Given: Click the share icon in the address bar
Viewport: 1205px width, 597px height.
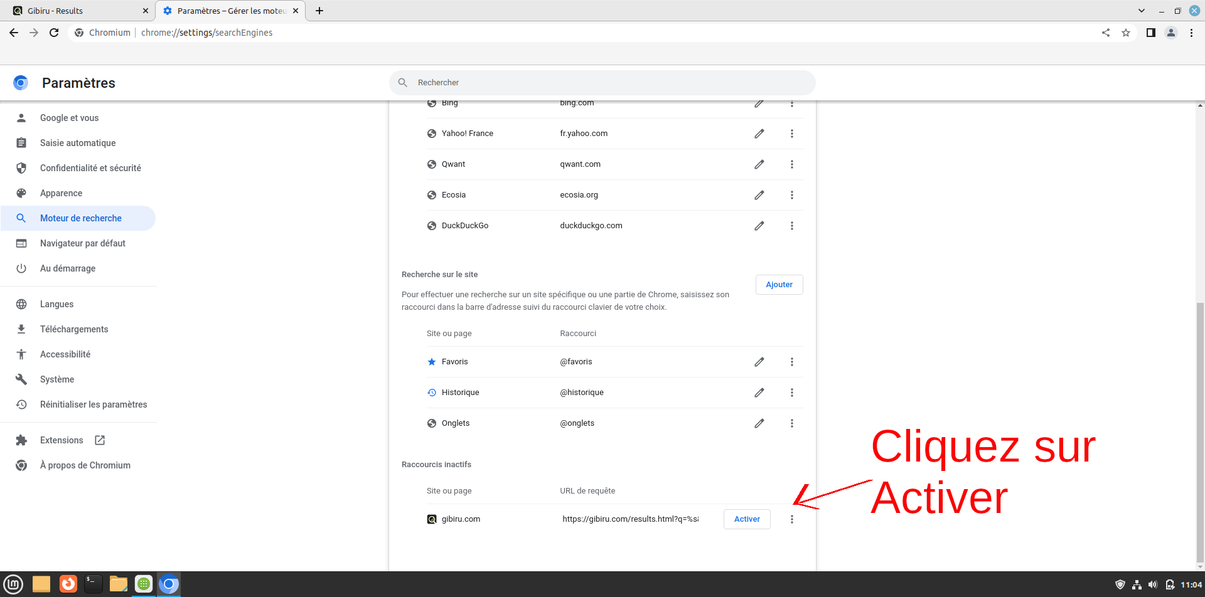Looking at the screenshot, I should pos(1106,33).
